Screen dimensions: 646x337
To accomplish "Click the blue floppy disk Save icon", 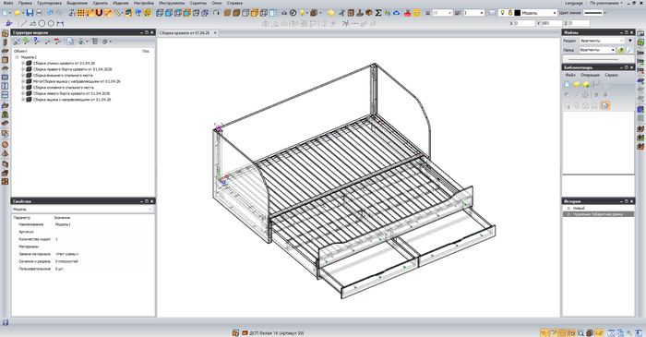I will pyautogui.click(x=30, y=13).
